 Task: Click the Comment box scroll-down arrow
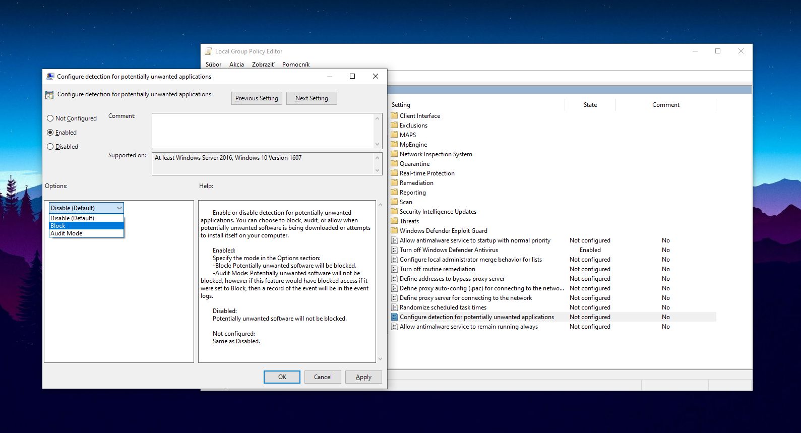tap(377, 144)
